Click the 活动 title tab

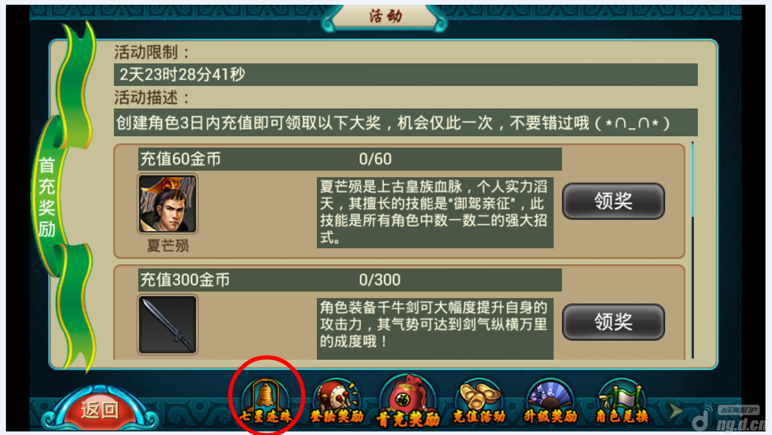(386, 16)
